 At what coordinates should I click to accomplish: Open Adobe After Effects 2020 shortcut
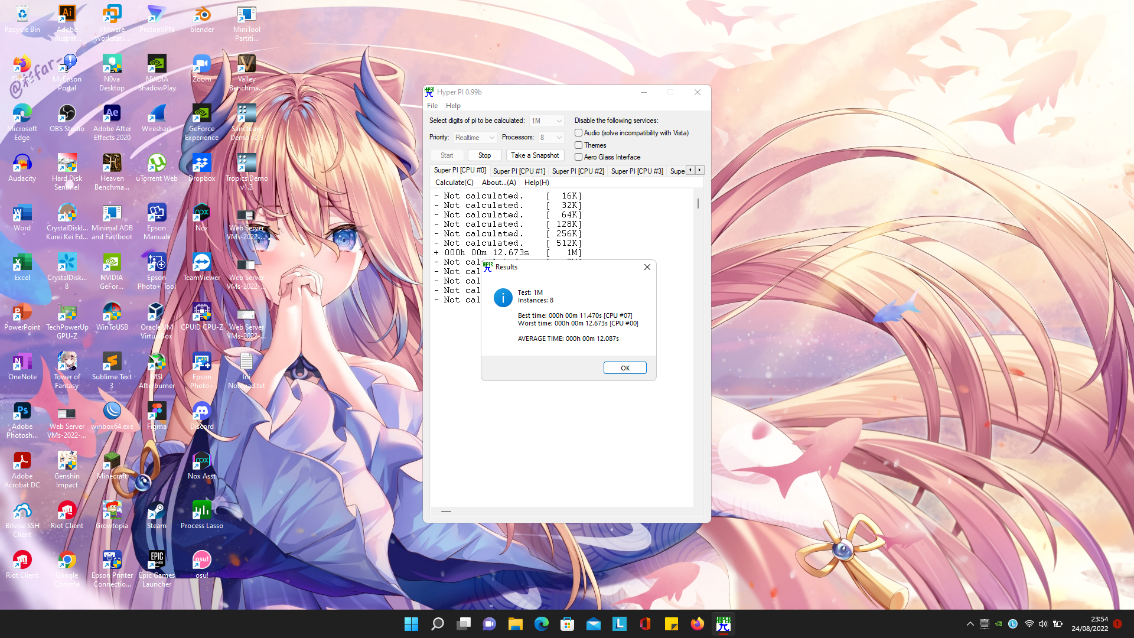[112, 122]
